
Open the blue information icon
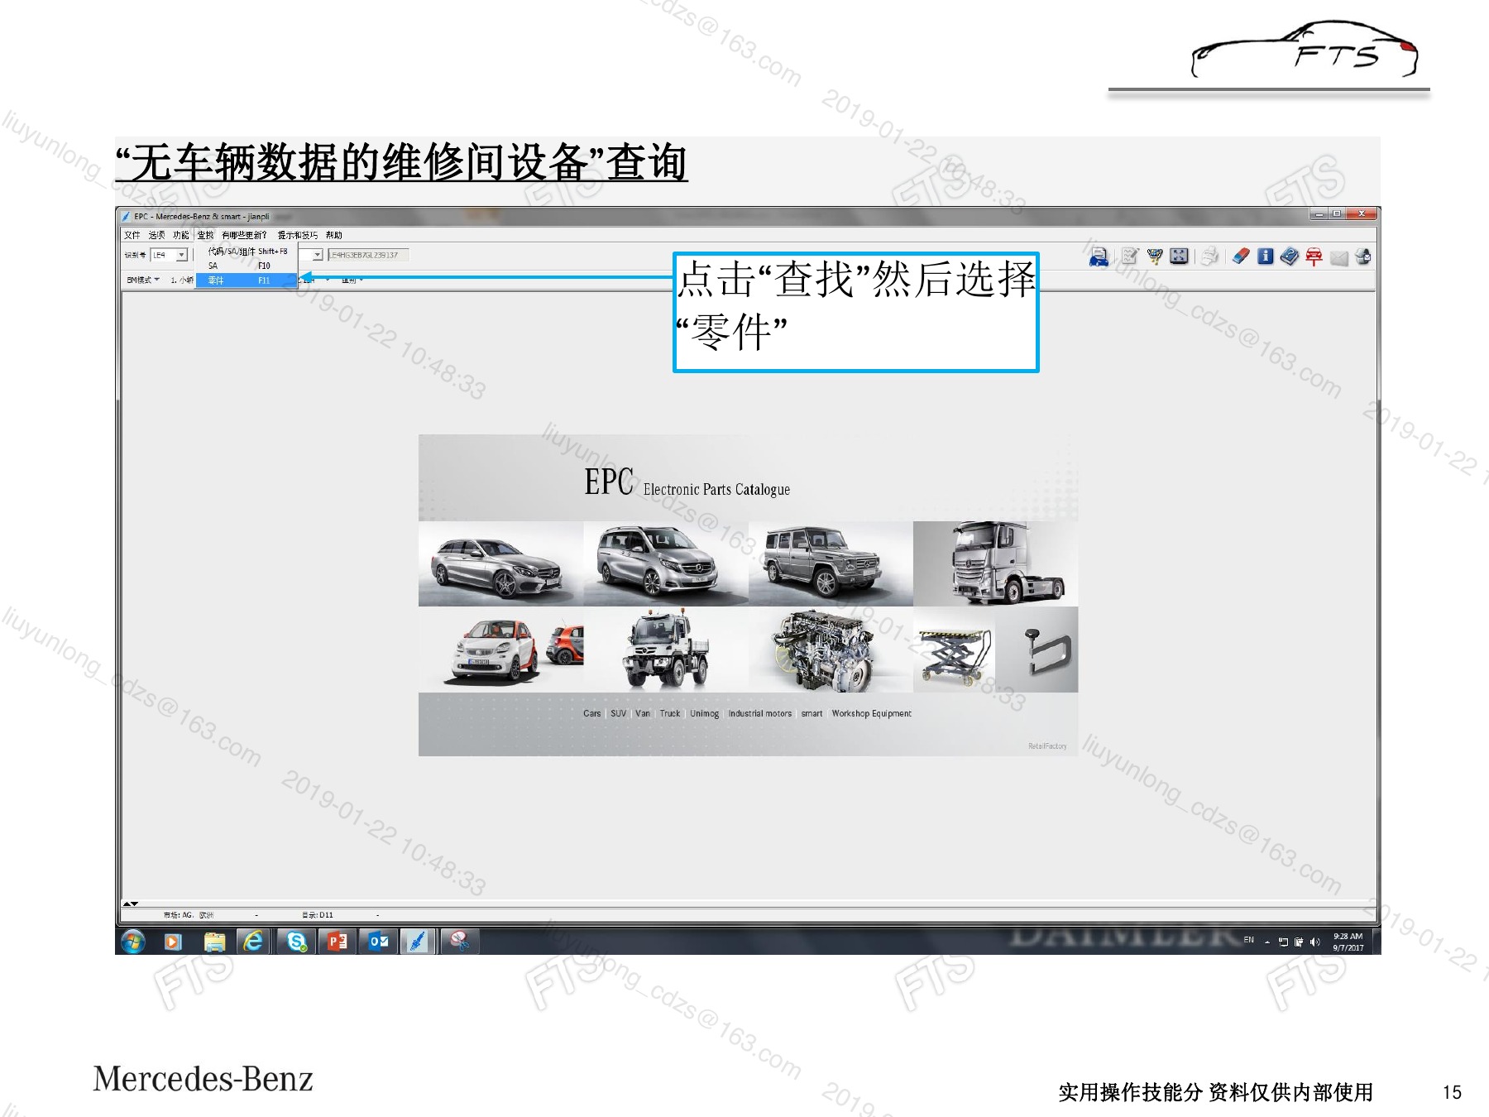[1266, 256]
